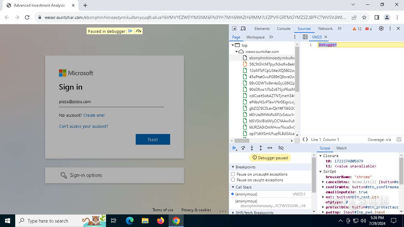This screenshot has height=227, width=404.
Task: Click the email input field
Action: (111, 102)
